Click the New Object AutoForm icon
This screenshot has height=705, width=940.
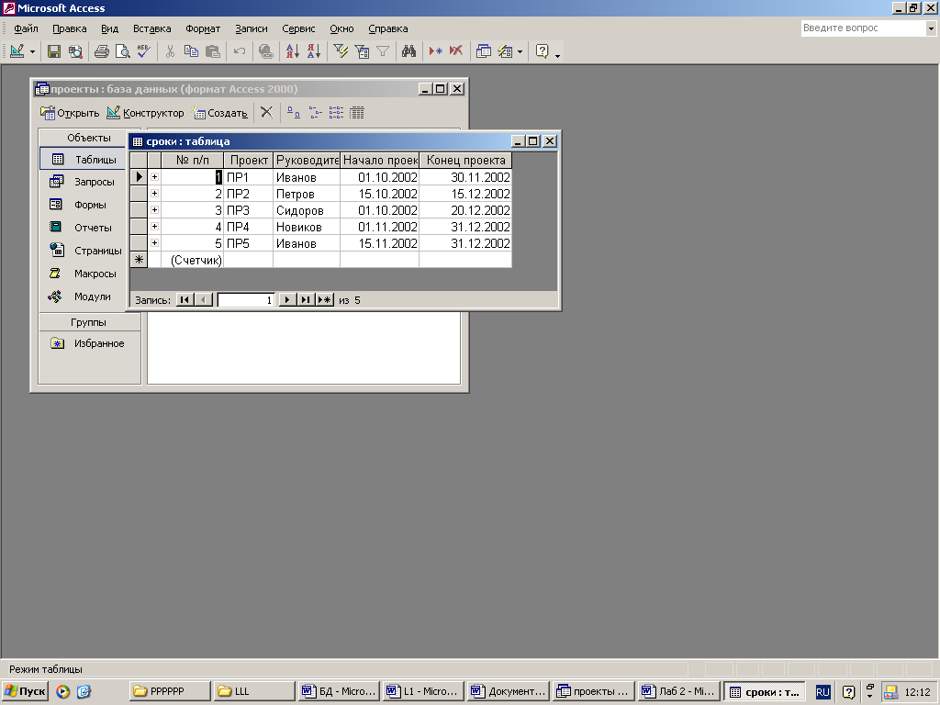click(x=505, y=51)
